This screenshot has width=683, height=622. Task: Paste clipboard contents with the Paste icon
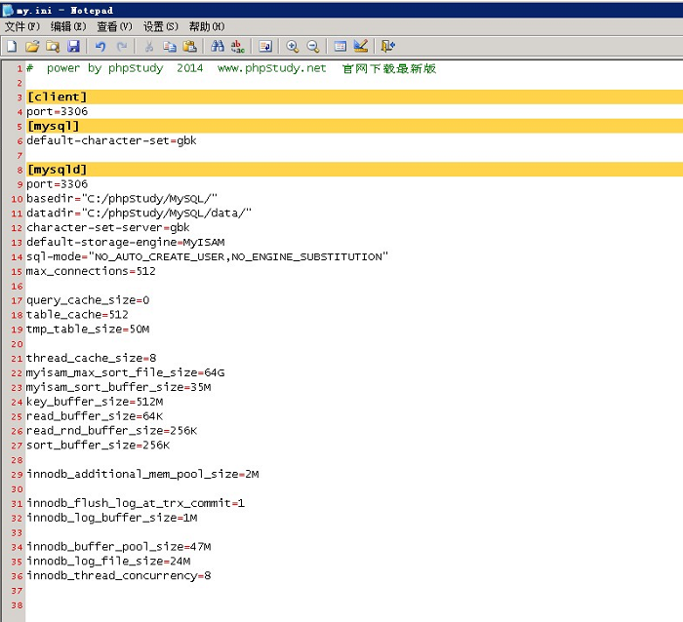pos(190,46)
